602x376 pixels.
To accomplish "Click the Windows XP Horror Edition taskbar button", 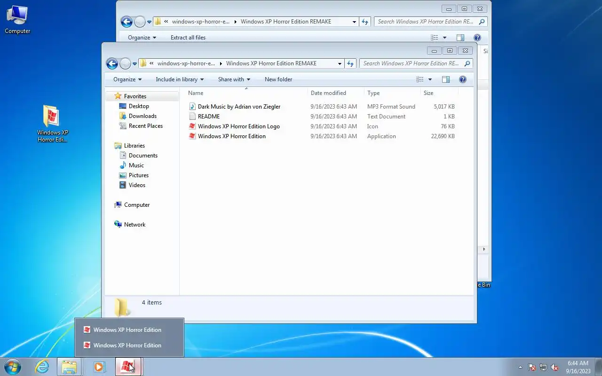I will (x=128, y=367).
